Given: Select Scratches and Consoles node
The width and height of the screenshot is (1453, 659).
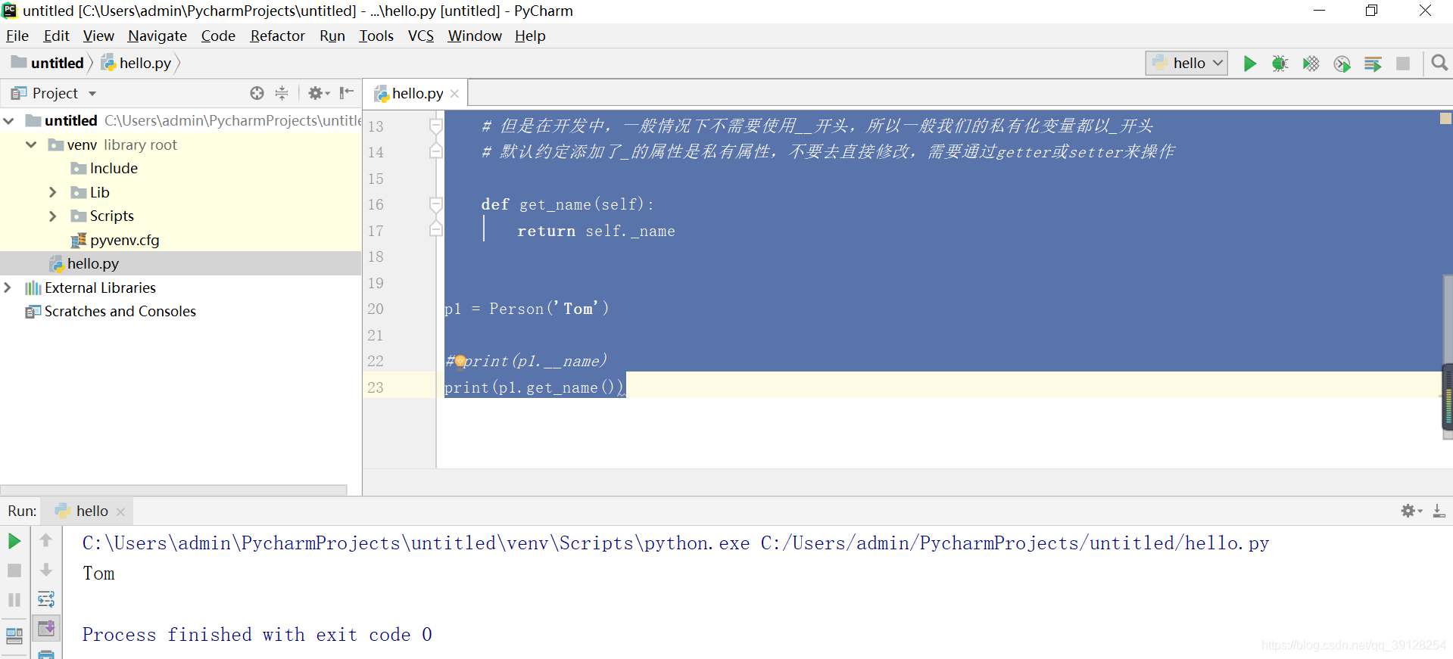Looking at the screenshot, I should (x=120, y=311).
